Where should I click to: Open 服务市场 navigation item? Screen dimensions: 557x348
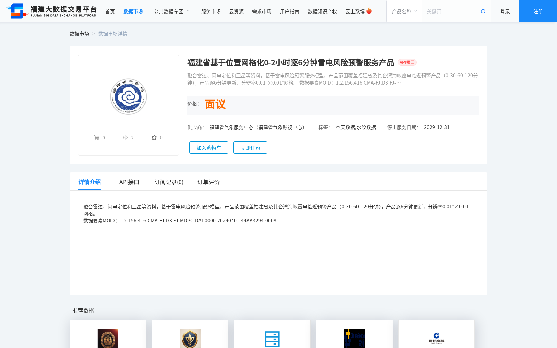[x=211, y=11]
